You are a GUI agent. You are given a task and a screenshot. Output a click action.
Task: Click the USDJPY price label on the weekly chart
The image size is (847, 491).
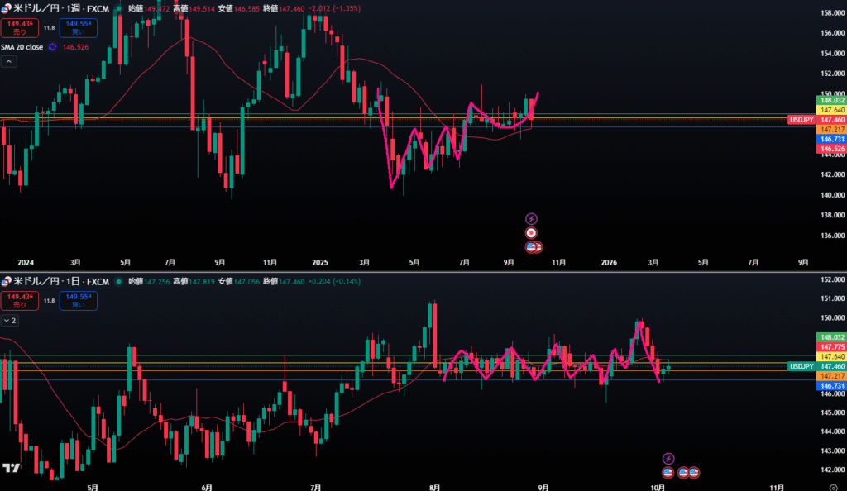coord(801,120)
